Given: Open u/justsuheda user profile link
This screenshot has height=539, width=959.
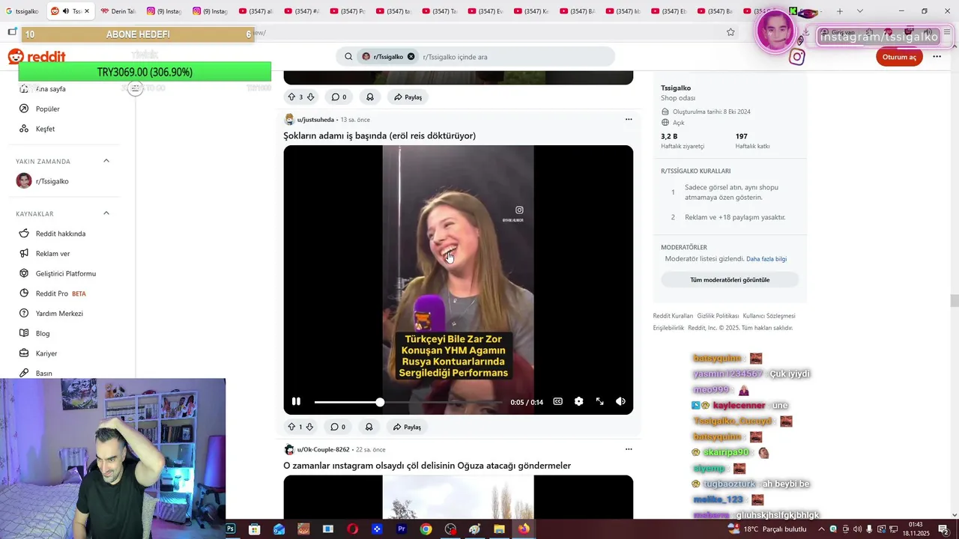Looking at the screenshot, I should click(315, 120).
